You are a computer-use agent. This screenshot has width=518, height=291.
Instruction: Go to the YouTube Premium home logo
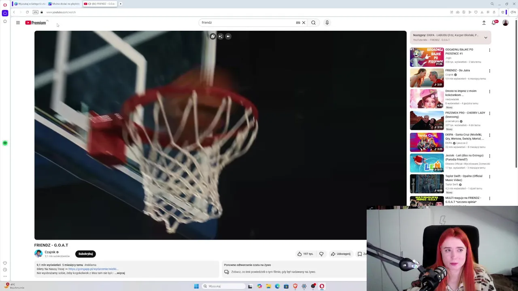point(36,23)
